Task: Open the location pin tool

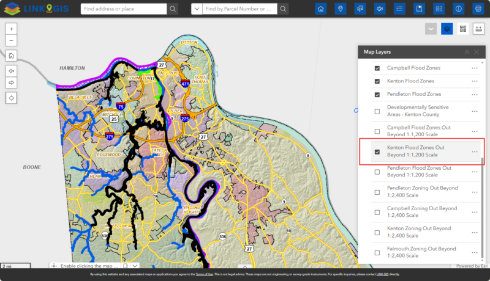Action: [341, 9]
